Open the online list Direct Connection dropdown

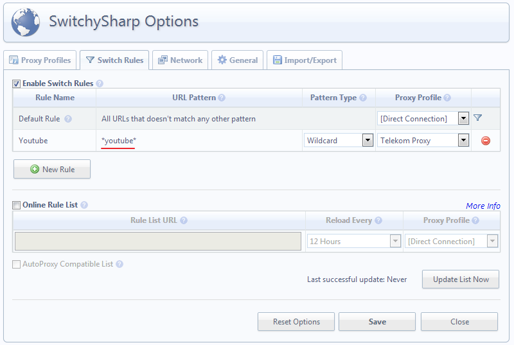coord(451,242)
